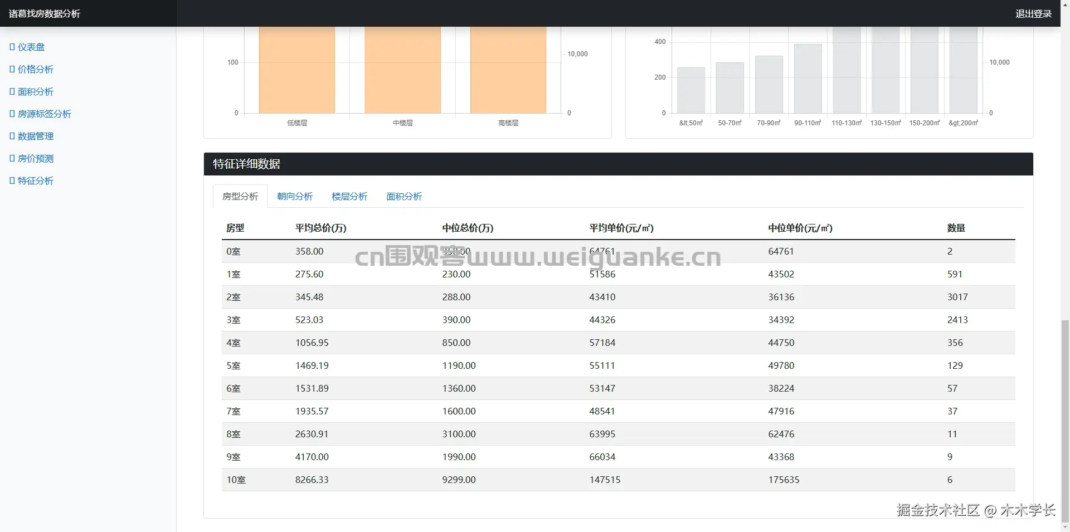Click the 6室 row label

[x=234, y=388]
